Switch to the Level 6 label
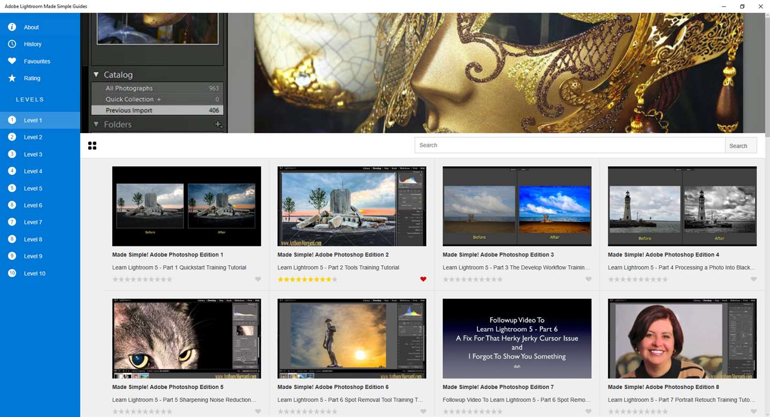The width and height of the screenshot is (770, 417). coord(33,205)
